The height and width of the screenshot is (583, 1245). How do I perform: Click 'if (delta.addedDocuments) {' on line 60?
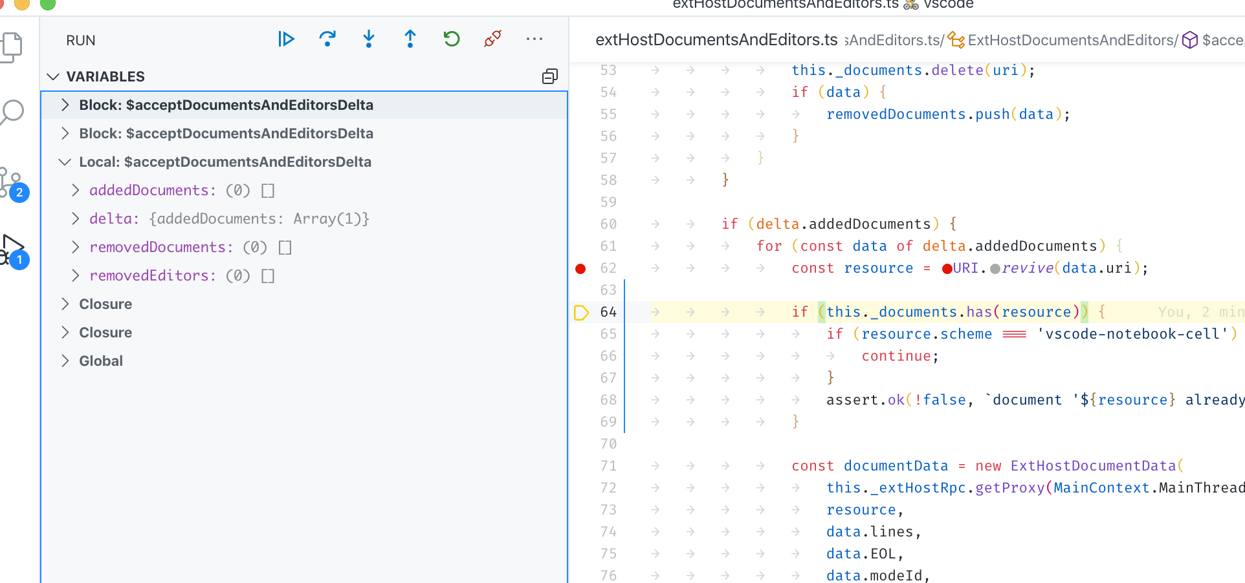(x=839, y=224)
